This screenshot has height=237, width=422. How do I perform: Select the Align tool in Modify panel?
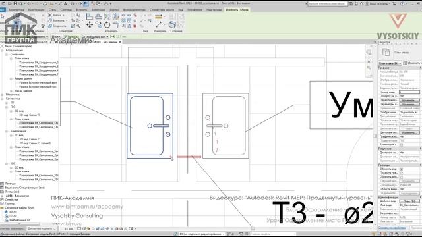coord(90,16)
